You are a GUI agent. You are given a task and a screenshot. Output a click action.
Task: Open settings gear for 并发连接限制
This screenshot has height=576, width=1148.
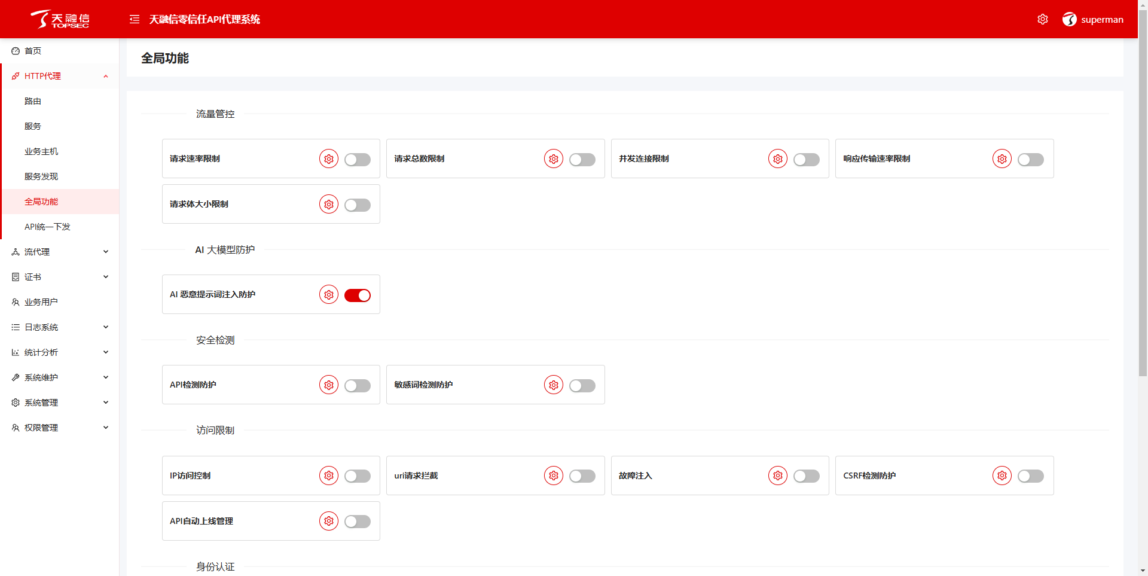coord(778,159)
